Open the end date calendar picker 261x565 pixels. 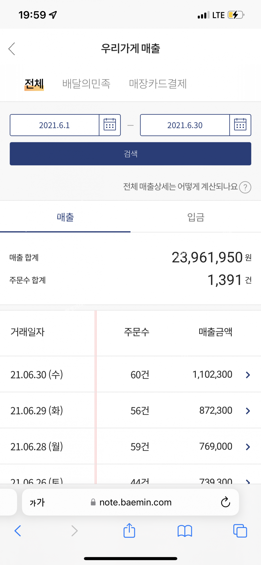240,125
